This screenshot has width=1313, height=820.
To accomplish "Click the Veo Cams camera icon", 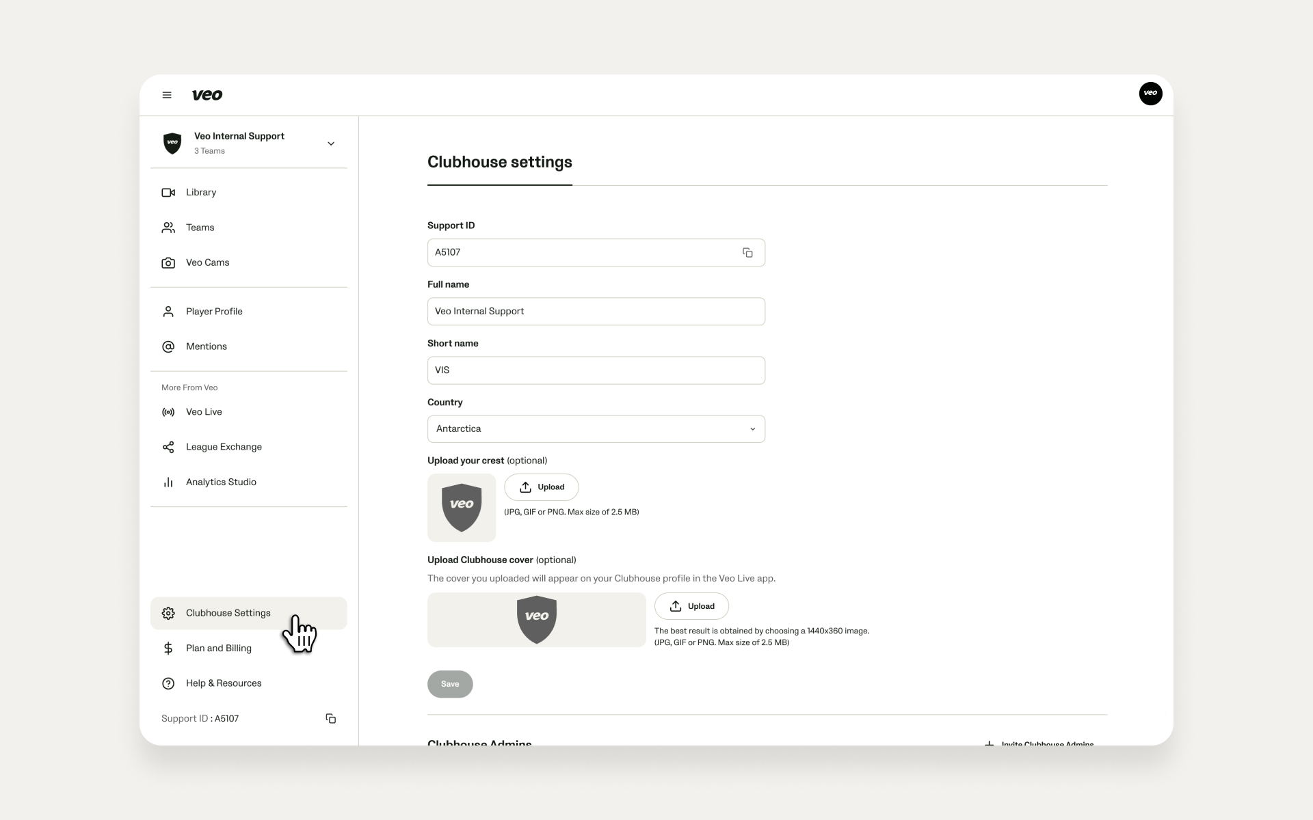I will click(168, 262).
